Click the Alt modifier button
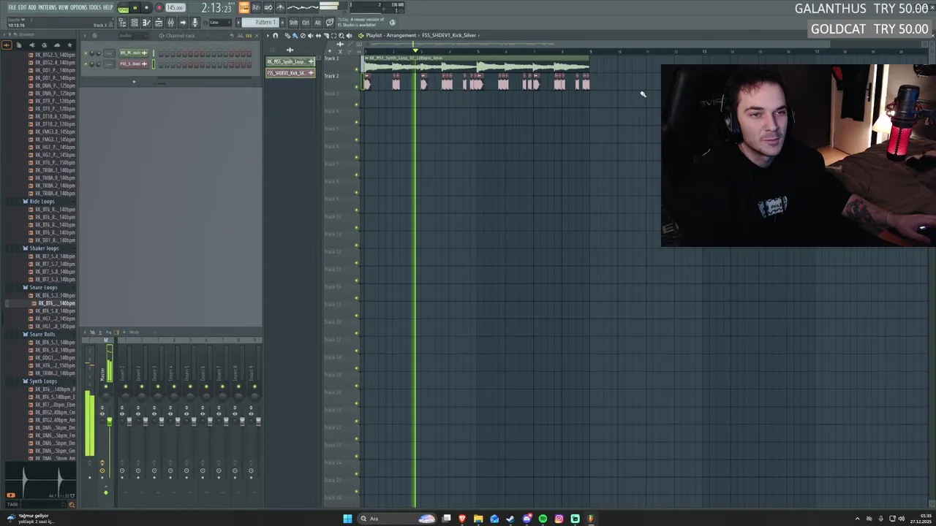 [317, 23]
